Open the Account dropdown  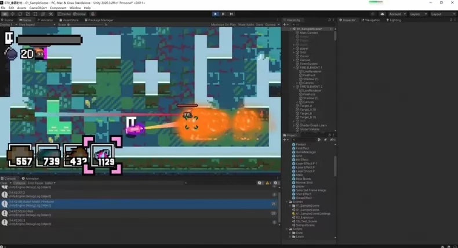pos(397,14)
